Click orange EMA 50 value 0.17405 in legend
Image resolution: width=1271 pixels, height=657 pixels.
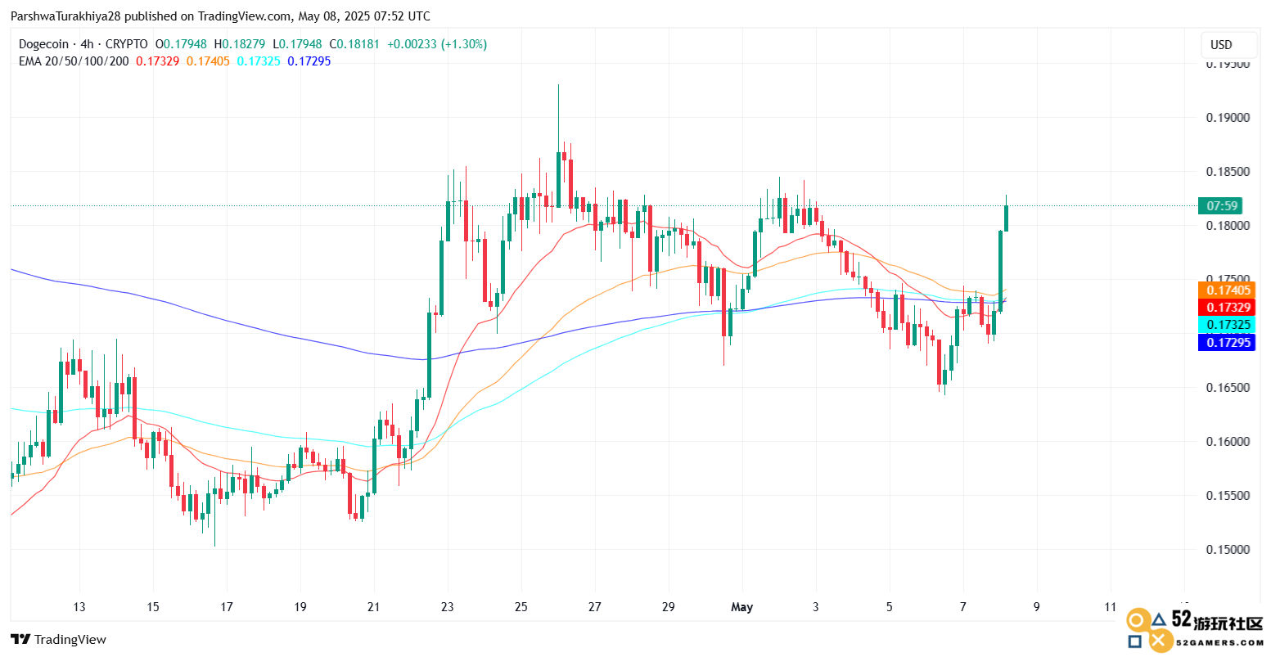(208, 61)
